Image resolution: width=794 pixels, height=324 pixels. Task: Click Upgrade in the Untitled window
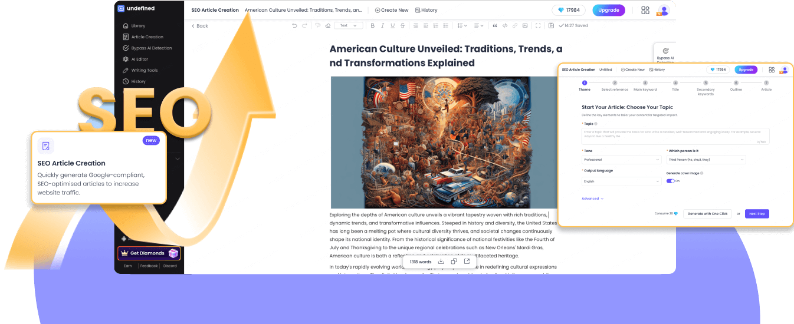click(x=746, y=70)
